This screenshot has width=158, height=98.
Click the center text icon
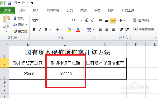pyautogui.click(x=107, y=29)
